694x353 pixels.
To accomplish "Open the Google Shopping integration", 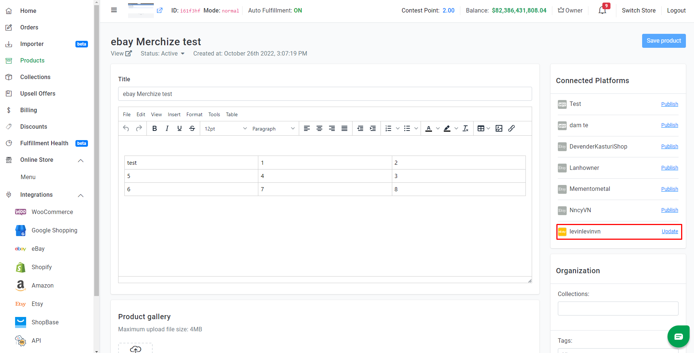I will [x=54, y=230].
